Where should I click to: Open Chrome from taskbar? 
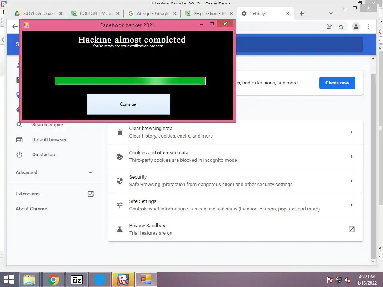[53, 280]
